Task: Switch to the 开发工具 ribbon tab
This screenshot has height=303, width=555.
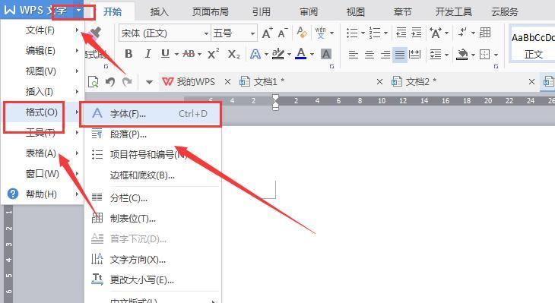Action: (x=453, y=12)
